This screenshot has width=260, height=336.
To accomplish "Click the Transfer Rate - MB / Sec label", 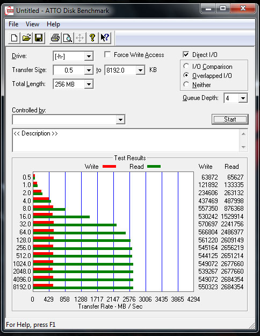I will (x=110, y=306).
